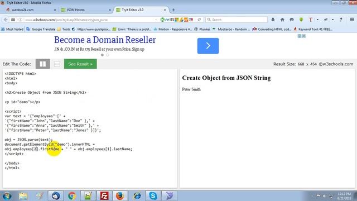This screenshot has width=357, height=201.
Task: Open the hamburger menu in Firefox
Action: click(x=352, y=20)
